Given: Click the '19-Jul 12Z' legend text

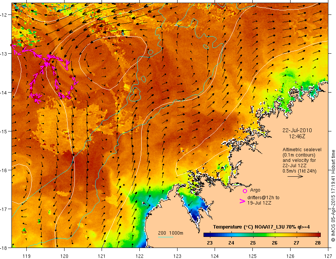Looking at the screenshot, I should coord(259,203).
